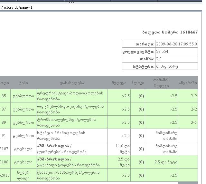
Task: Click the ტრომსო-ალესუნდი match name cell
Action: [72, 122]
